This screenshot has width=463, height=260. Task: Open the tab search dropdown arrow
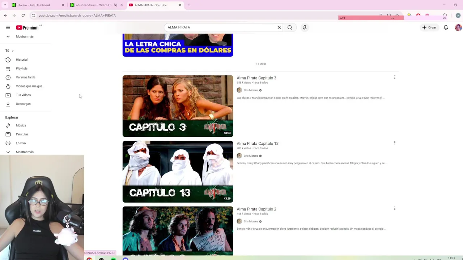pos(5,5)
